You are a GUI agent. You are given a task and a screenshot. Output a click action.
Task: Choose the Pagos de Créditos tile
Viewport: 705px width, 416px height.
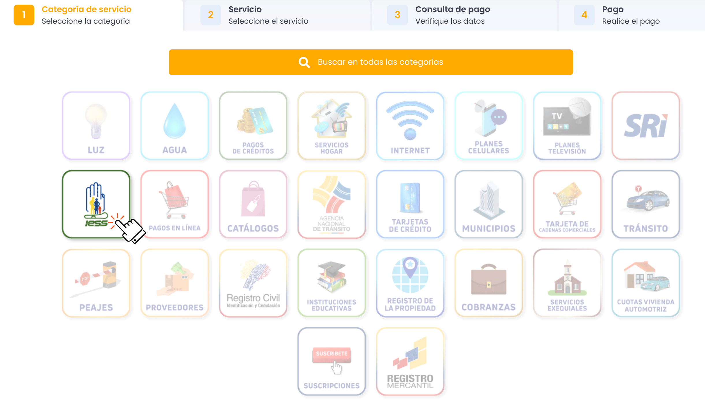pos(253,126)
